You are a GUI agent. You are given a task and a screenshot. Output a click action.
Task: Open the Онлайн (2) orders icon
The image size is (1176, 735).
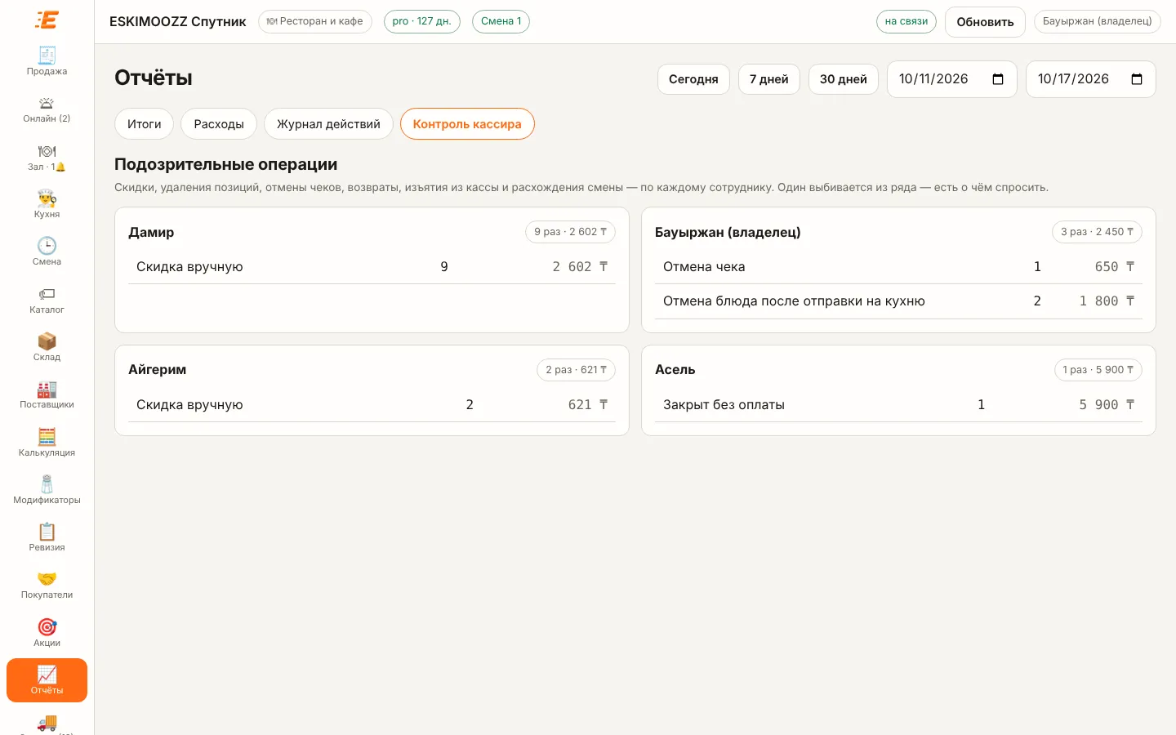pyautogui.click(x=47, y=103)
